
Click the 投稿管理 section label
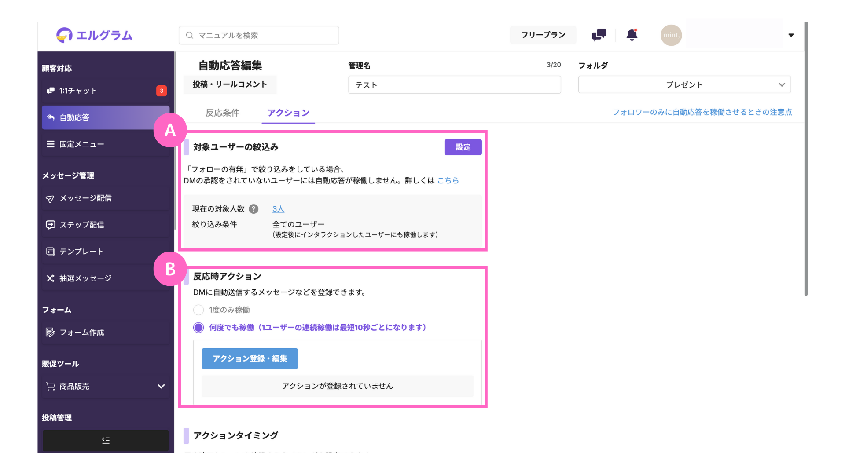[57, 418]
